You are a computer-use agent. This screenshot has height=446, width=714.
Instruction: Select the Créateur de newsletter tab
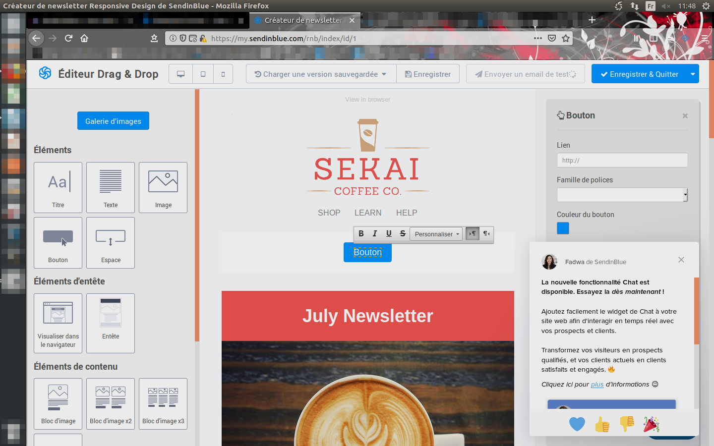303,20
